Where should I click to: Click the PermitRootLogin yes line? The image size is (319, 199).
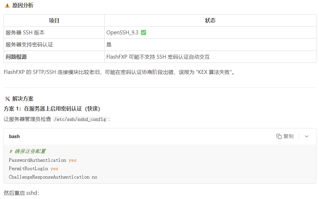(34, 169)
